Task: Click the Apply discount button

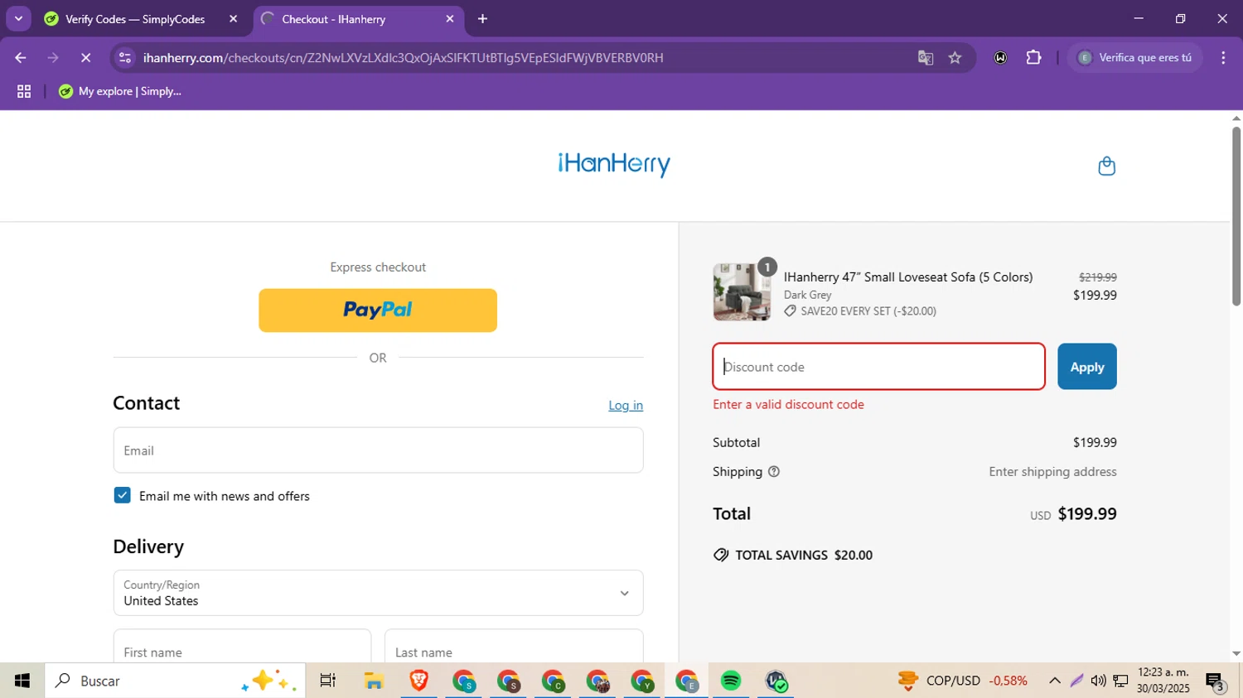Action: click(x=1087, y=367)
